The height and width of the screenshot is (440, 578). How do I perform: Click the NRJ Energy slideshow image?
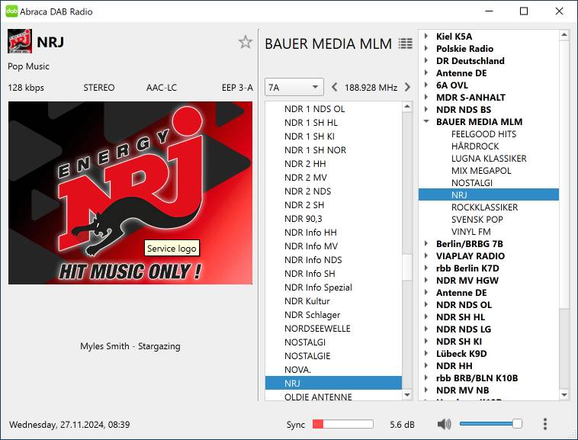click(x=130, y=193)
